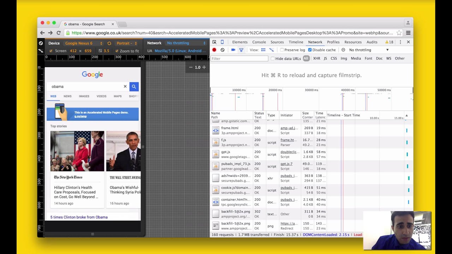The height and width of the screenshot is (254, 452).
Task: Toggle media queries inspector icon
Action: point(41,51)
